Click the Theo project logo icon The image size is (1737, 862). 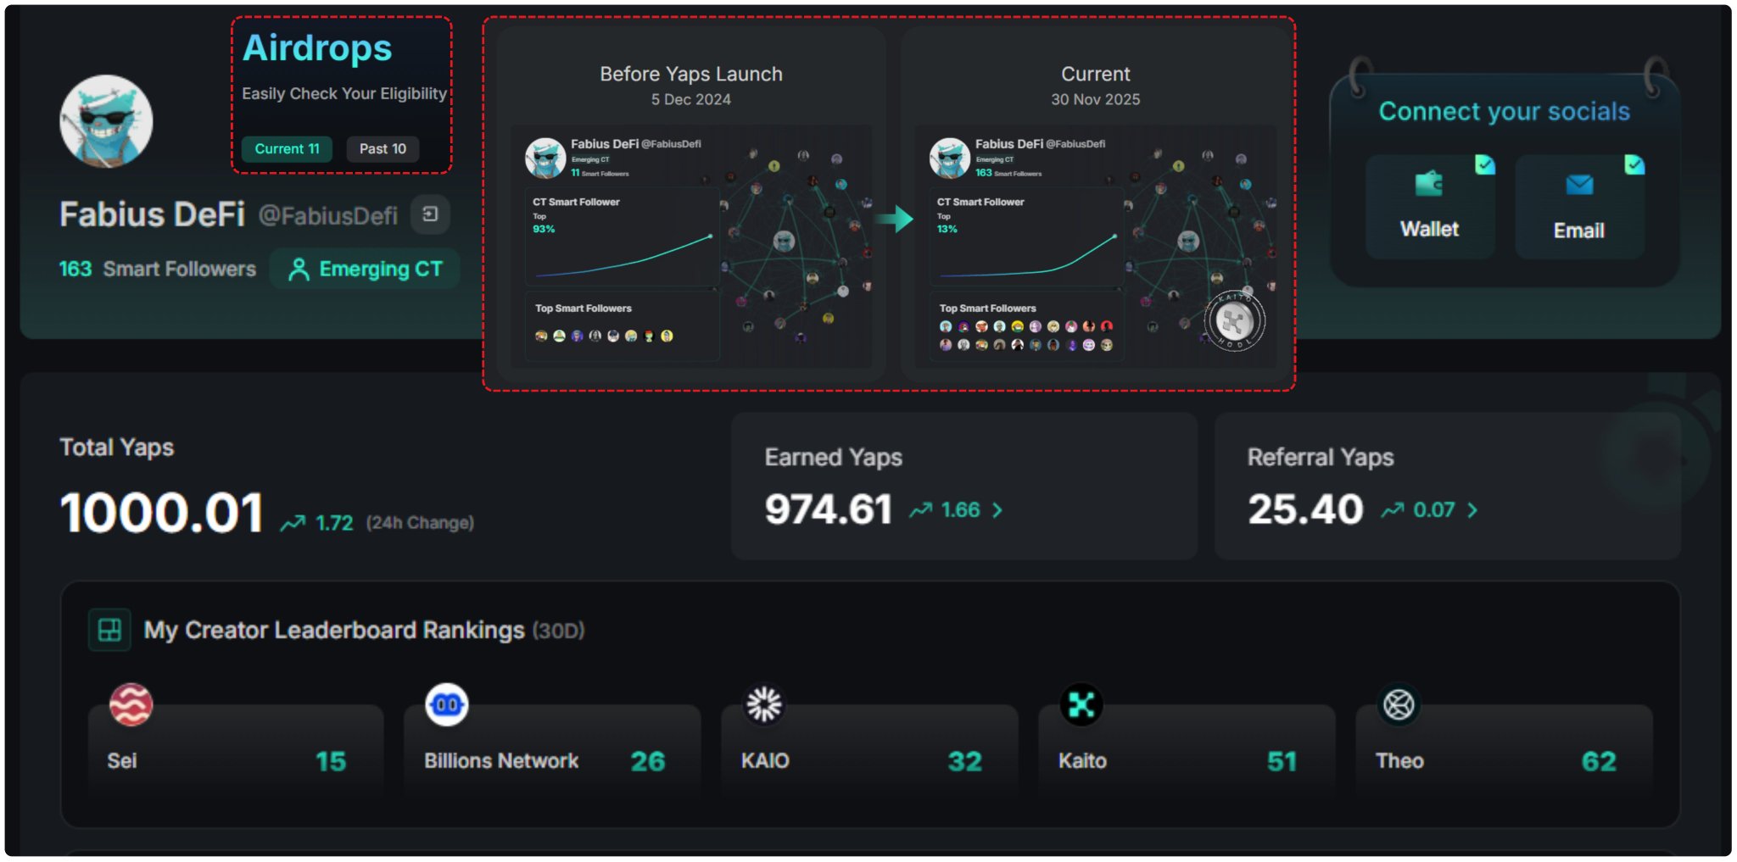(x=1399, y=704)
